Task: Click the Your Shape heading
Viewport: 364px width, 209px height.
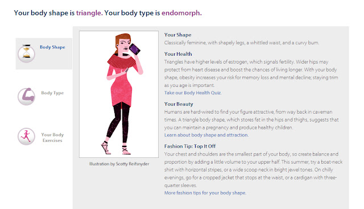Action: point(178,35)
